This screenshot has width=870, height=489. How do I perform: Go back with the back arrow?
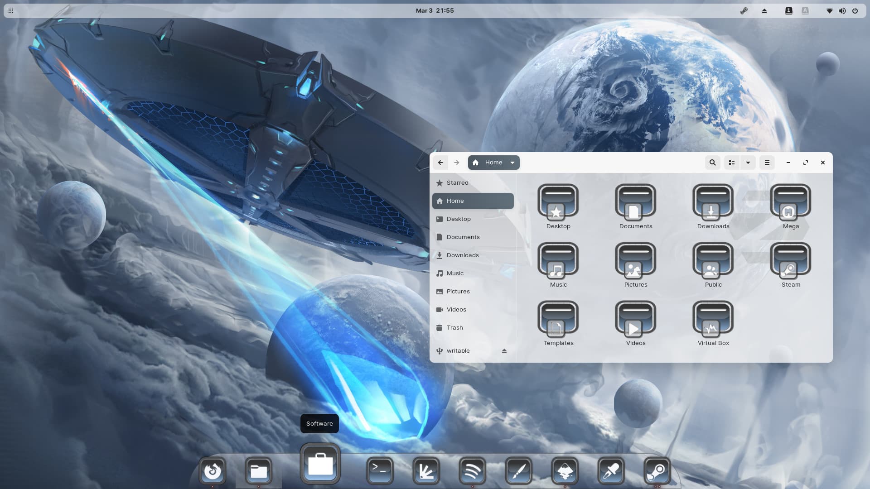pos(440,163)
